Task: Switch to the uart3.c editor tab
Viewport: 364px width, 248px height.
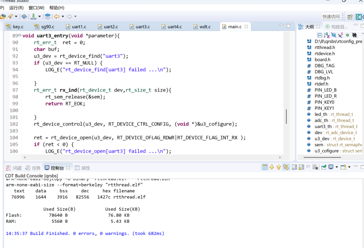Action: tap(140, 27)
